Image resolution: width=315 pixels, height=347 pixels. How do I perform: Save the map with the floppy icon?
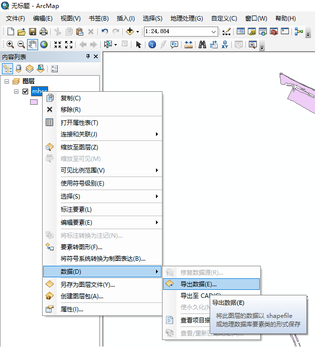click(x=33, y=32)
